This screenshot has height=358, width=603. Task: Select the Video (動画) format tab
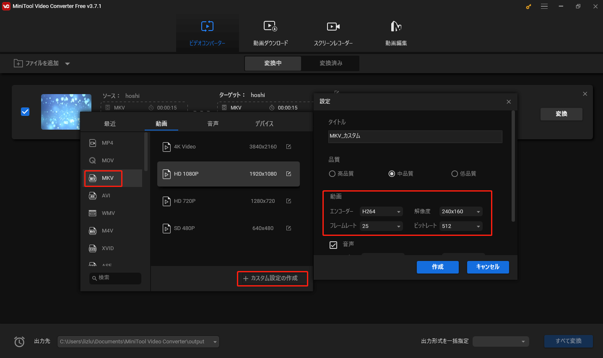[161, 124]
